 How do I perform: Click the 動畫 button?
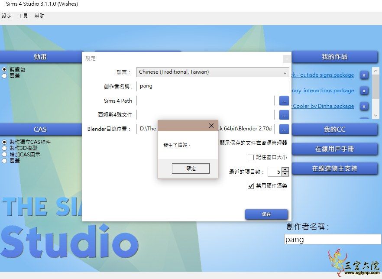tap(41, 57)
